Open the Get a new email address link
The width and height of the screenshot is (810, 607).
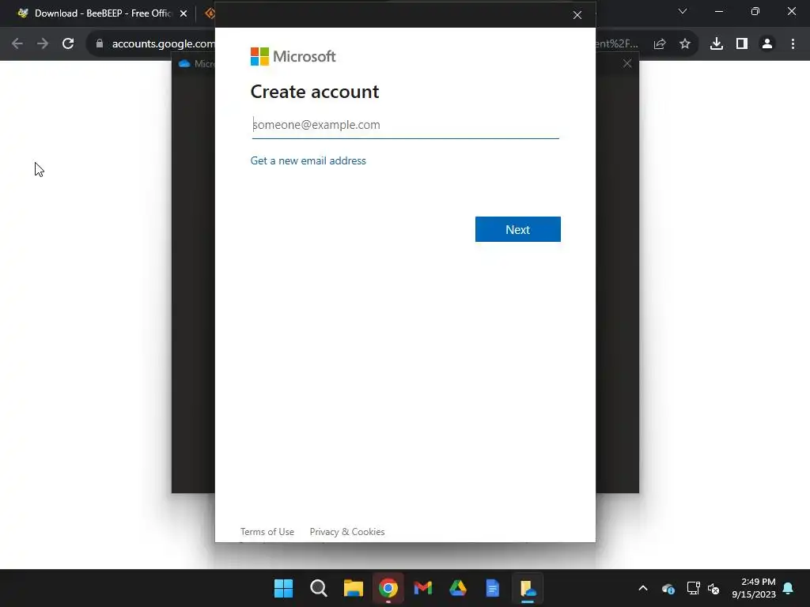[308, 160]
